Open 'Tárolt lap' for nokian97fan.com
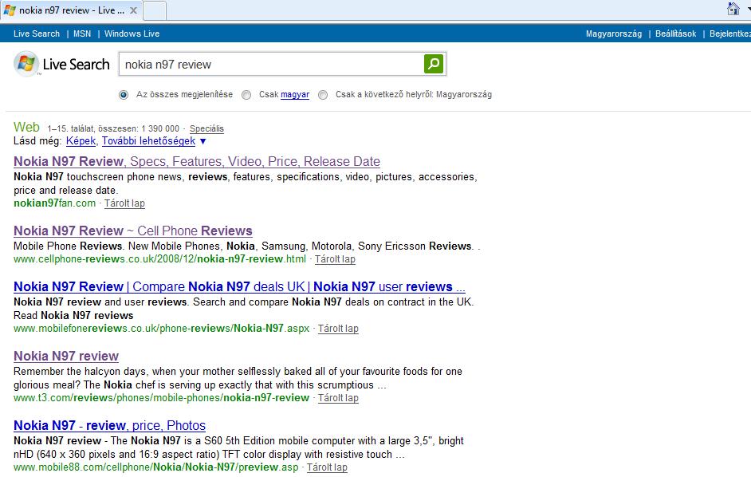The image size is (751, 477). (124, 203)
